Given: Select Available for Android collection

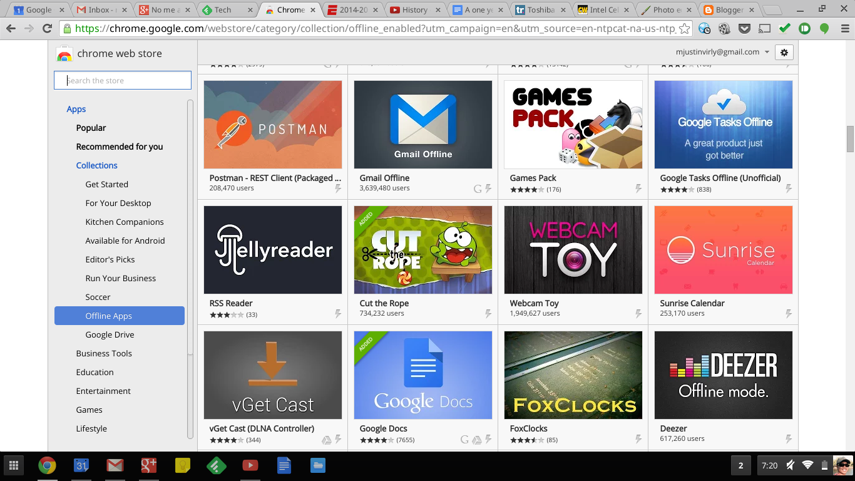Looking at the screenshot, I should coord(125,240).
